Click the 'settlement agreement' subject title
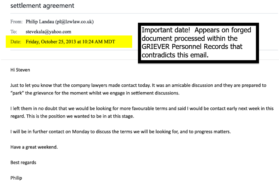The height and width of the screenshot is (185, 279). click(42, 6)
